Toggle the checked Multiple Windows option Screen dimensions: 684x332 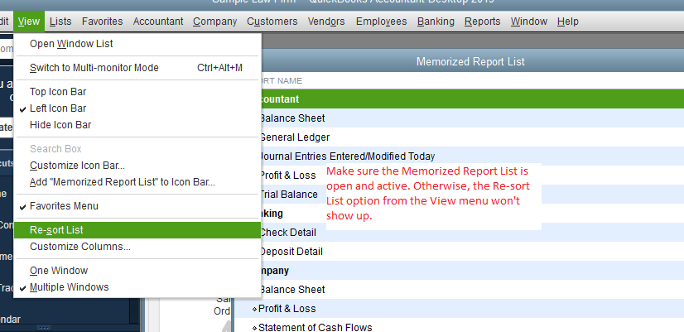coord(137,287)
